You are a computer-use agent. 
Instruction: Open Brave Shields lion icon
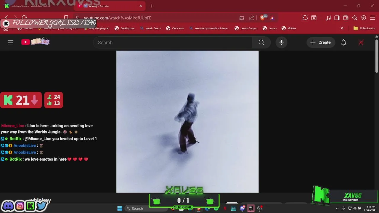tap(262, 18)
